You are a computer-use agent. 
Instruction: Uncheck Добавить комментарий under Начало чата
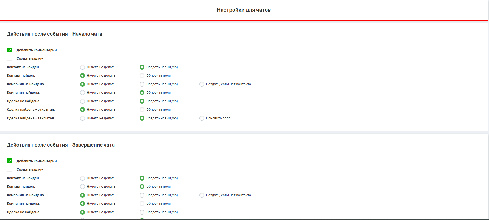[x=9, y=50]
